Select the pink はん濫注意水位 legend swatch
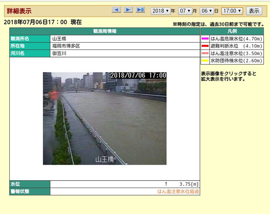Image resolution: width=270 pixels, height=214 pixels. [205, 53]
